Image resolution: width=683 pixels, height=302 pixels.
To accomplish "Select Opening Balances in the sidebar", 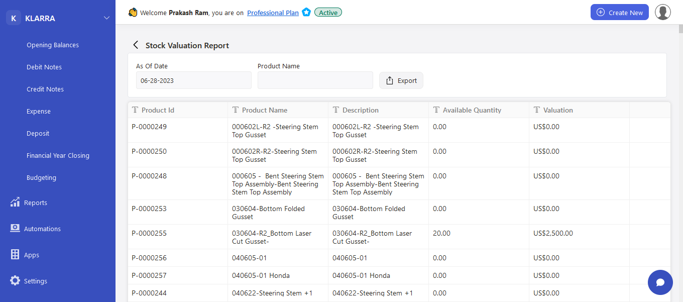I will click(53, 45).
